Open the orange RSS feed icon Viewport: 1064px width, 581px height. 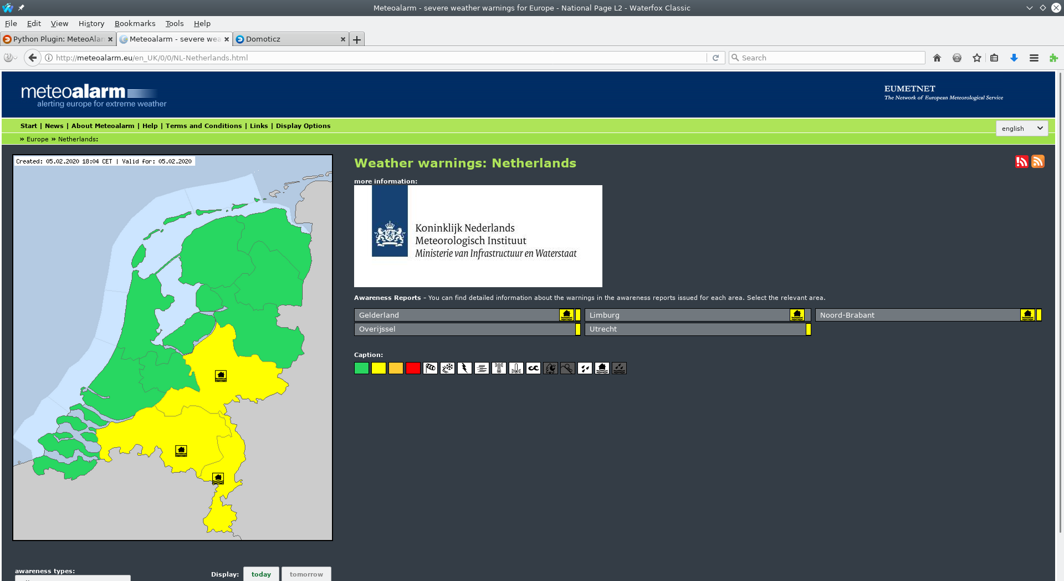click(1038, 161)
